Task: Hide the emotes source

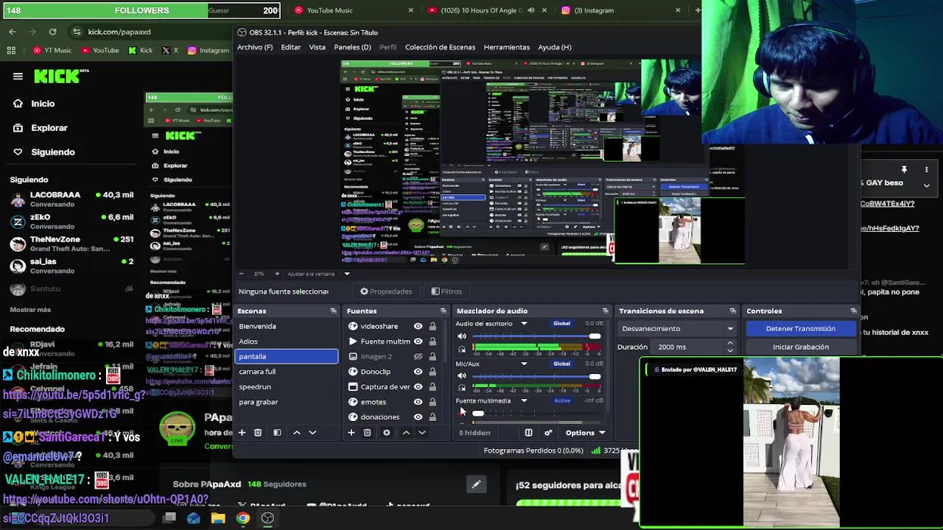Action: pos(418,402)
